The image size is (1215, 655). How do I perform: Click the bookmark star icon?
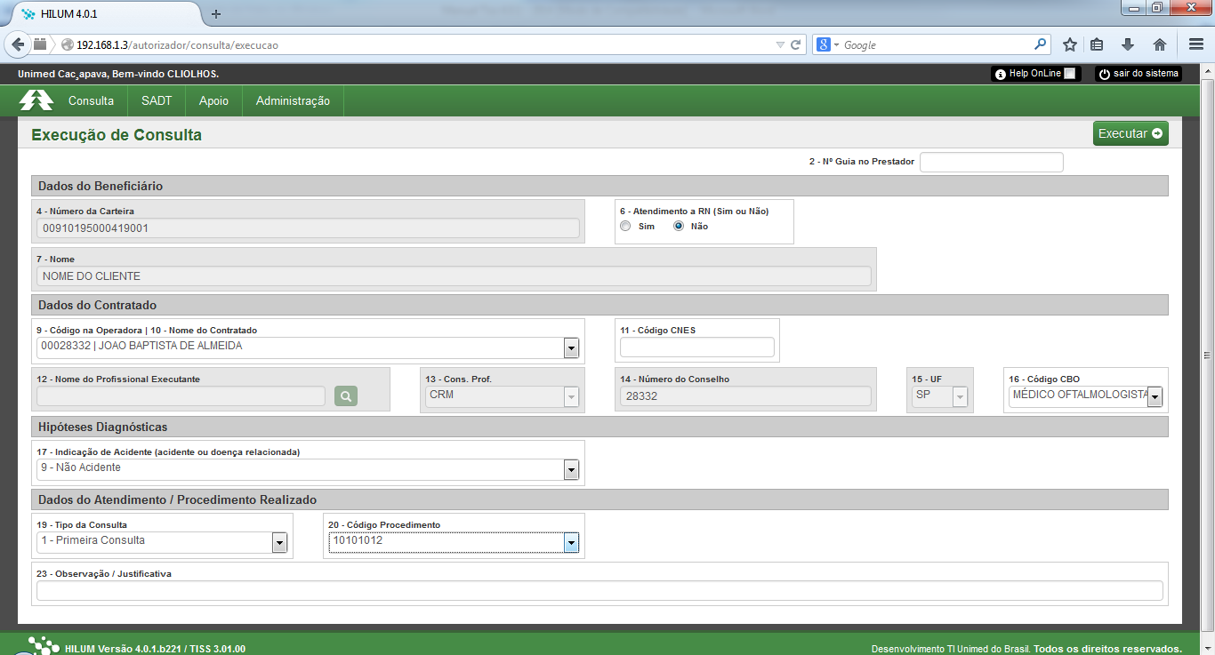(1070, 44)
